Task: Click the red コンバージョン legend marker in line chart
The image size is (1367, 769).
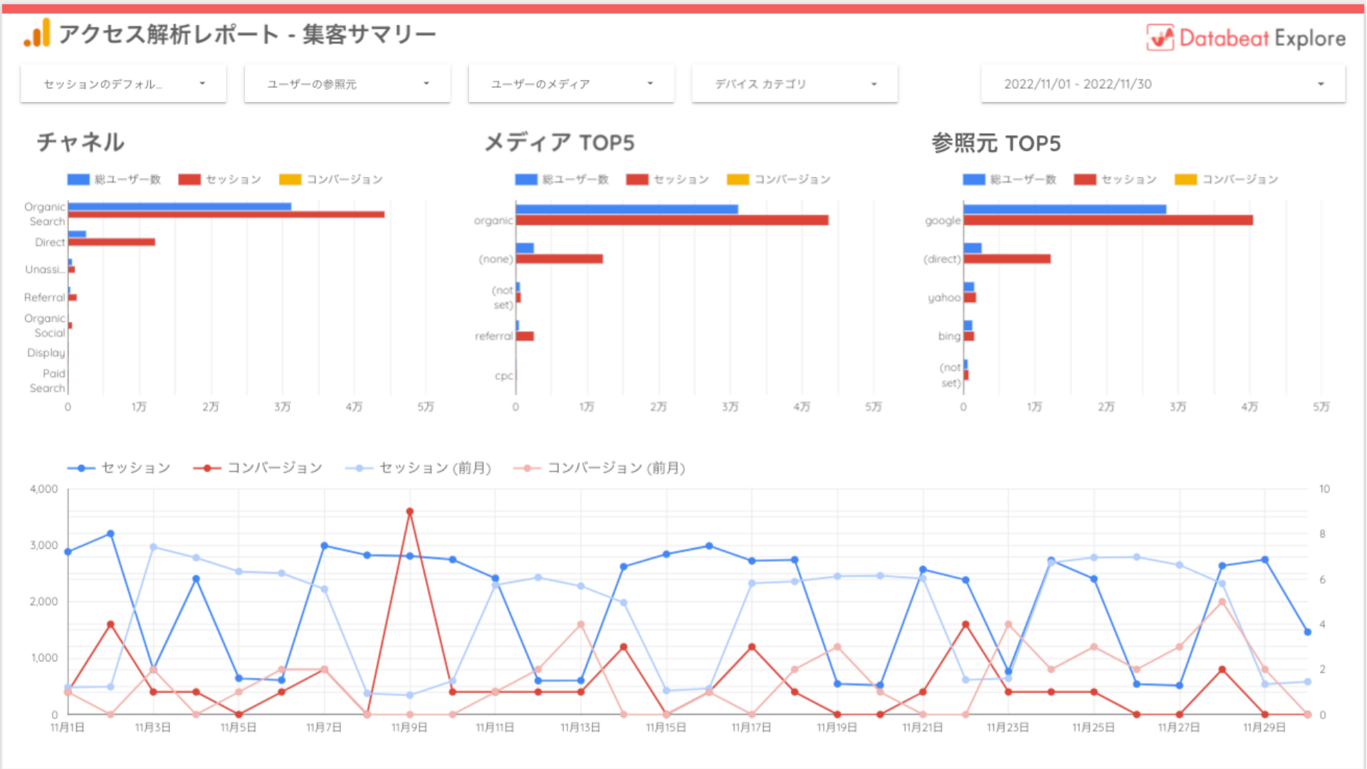Action: point(207,468)
